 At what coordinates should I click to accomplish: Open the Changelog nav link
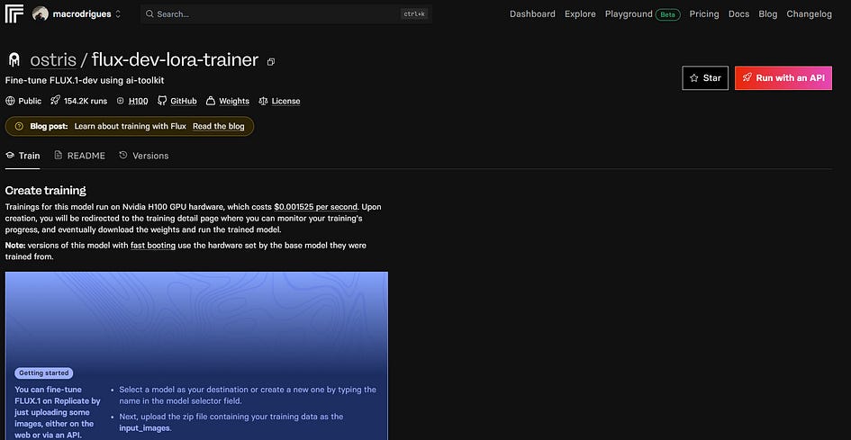[x=809, y=14]
